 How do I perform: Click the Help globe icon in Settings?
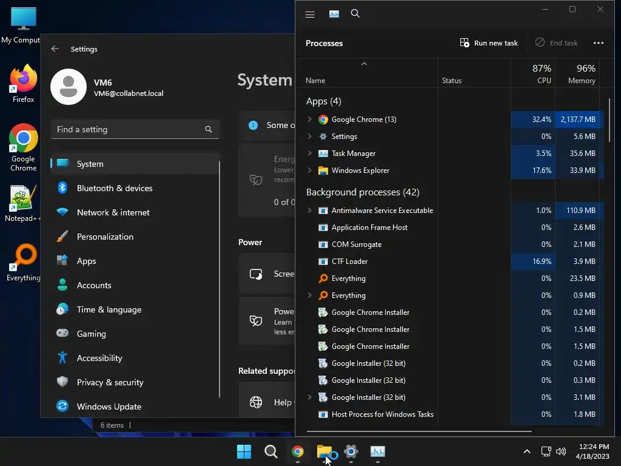coord(256,402)
